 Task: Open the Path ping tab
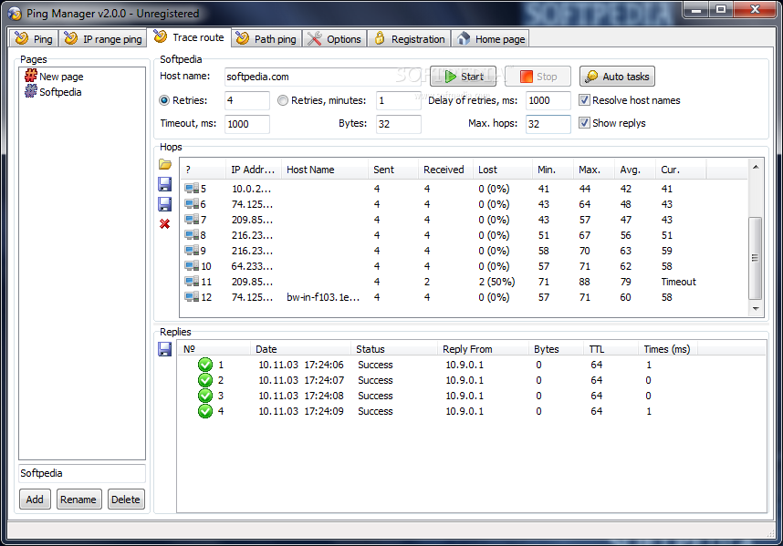coord(266,39)
